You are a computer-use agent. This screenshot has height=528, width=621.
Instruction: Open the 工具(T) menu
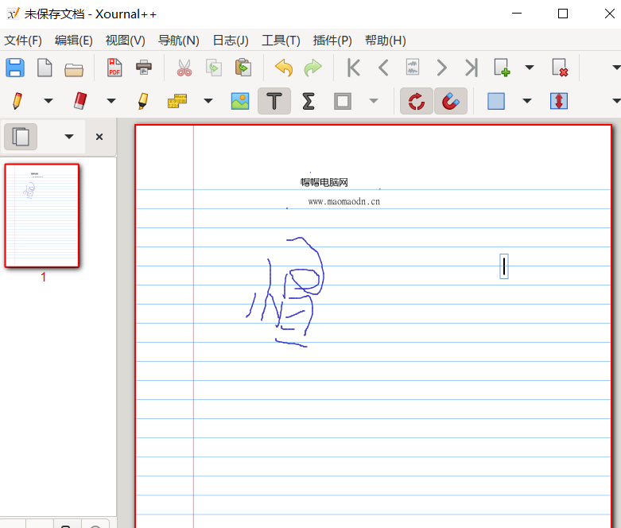[x=281, y=41]
